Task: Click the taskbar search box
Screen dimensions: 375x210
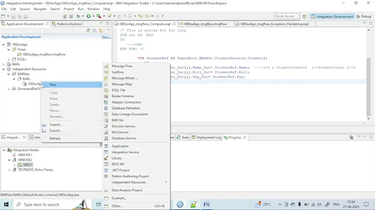Action: (53, 204)
